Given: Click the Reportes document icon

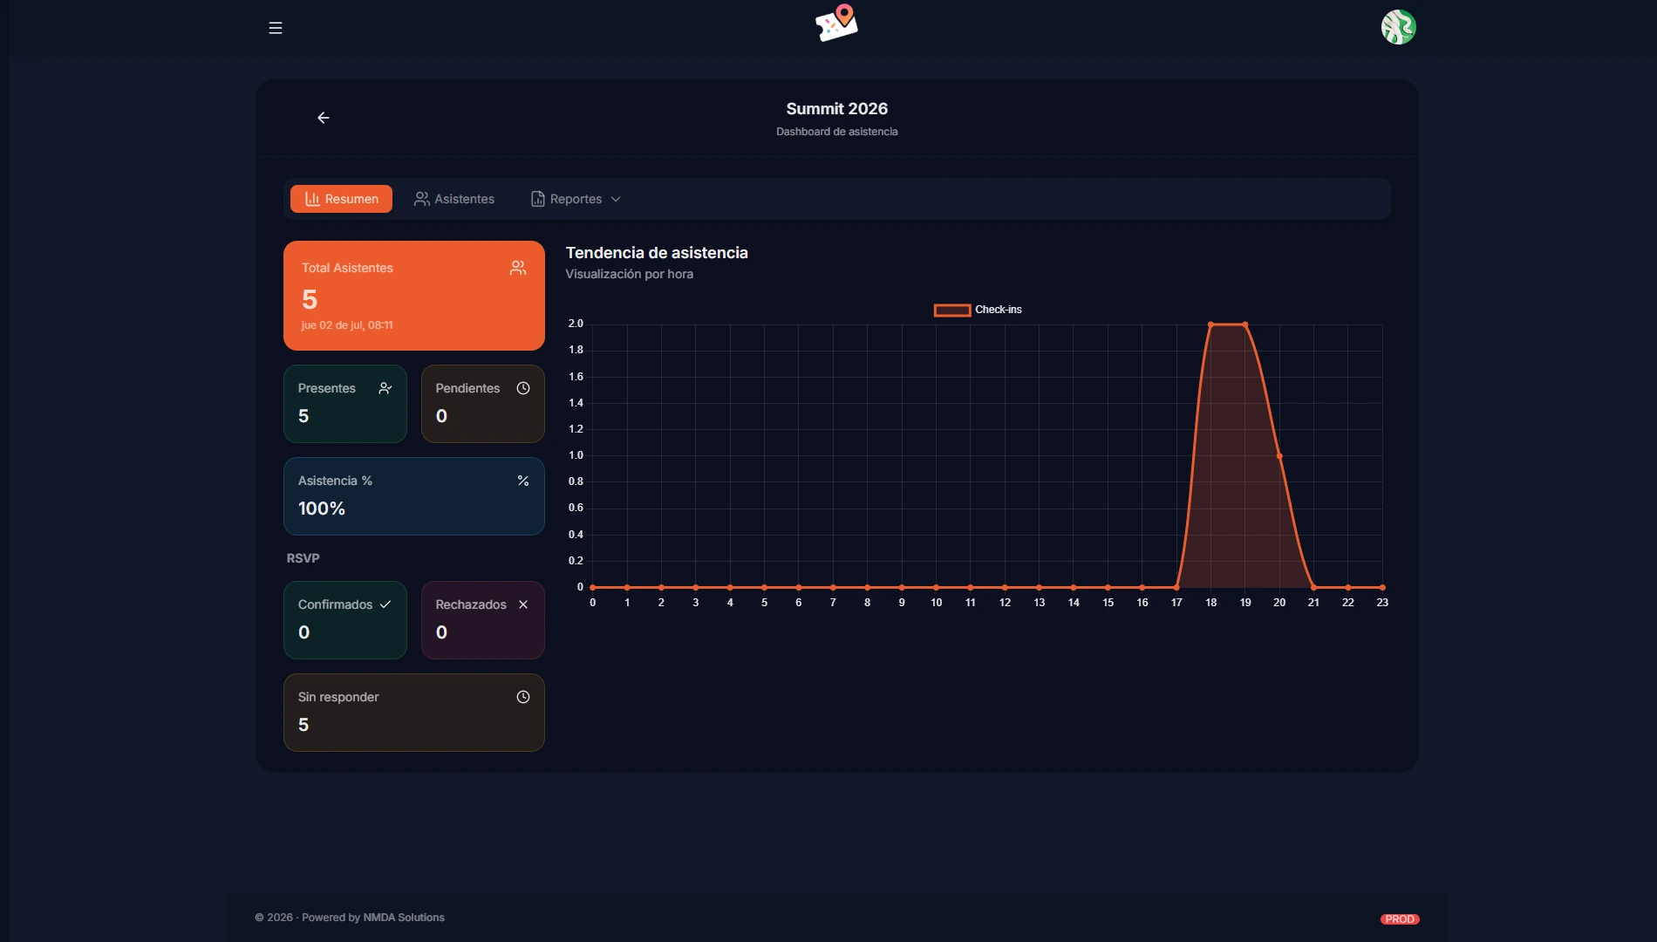Looking at the screenshot, I should point(538,199).
